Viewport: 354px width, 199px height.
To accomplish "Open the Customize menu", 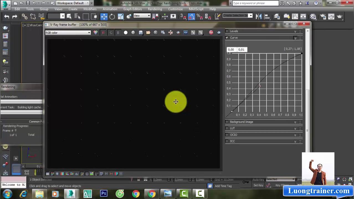I will [175, 9].
